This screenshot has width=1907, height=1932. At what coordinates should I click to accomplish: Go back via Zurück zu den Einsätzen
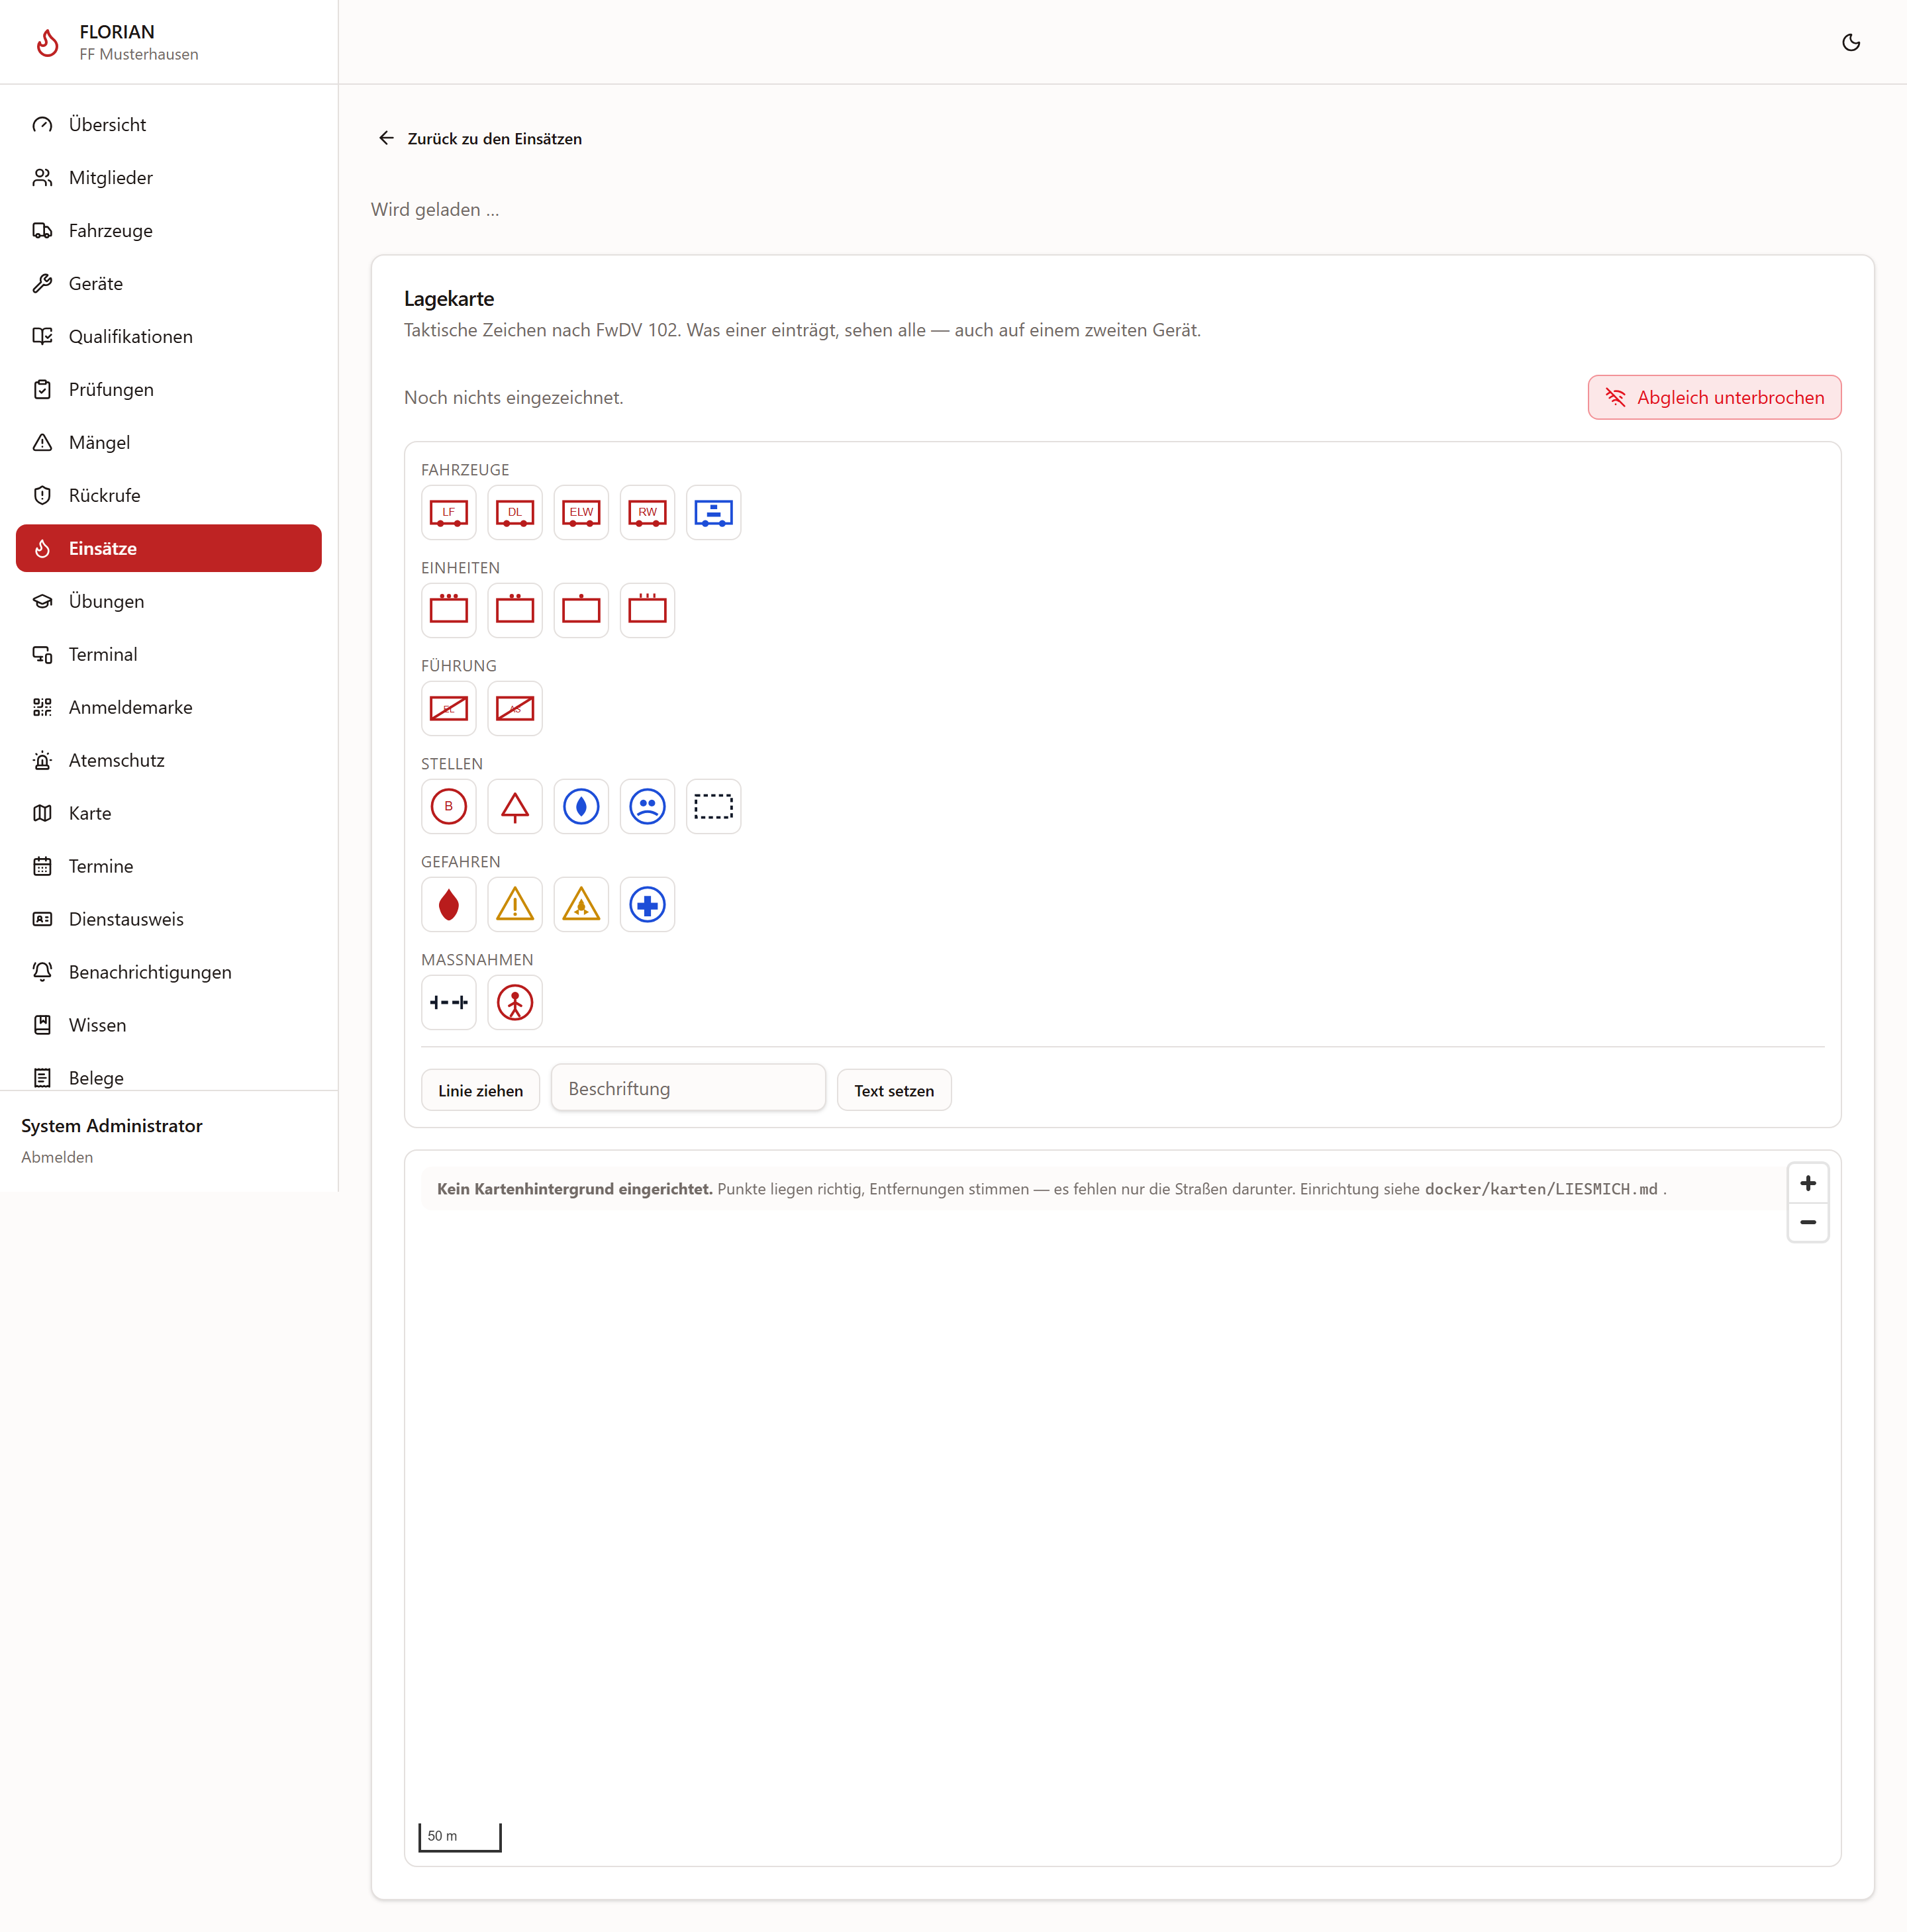[x=480, y=139]
